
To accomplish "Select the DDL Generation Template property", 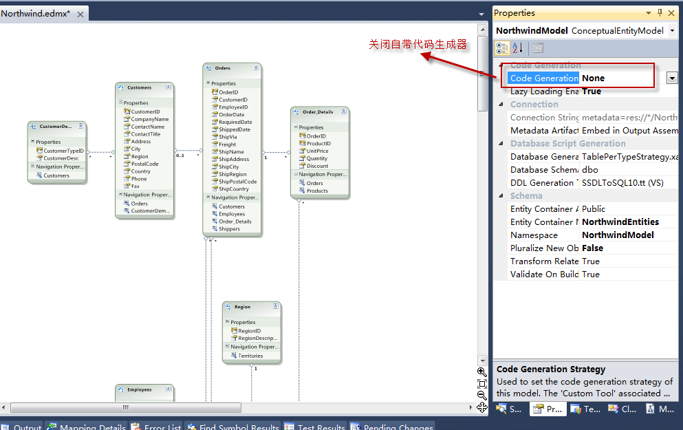I will 592,182.
